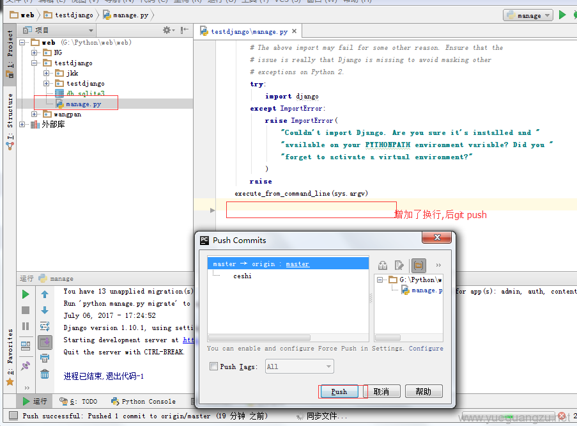The height and width of the screenshot is (426, 577).
Task: Show more Run panel toolbar actions
Action: (26, 388)
